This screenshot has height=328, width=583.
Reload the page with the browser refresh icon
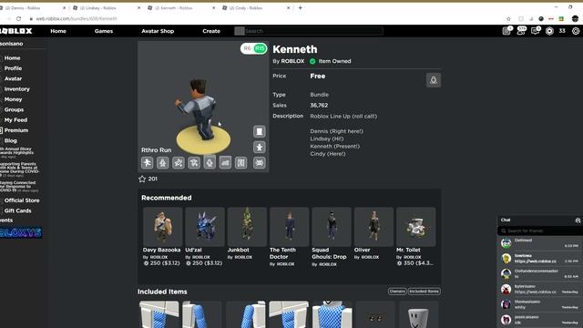pos(18,18)
